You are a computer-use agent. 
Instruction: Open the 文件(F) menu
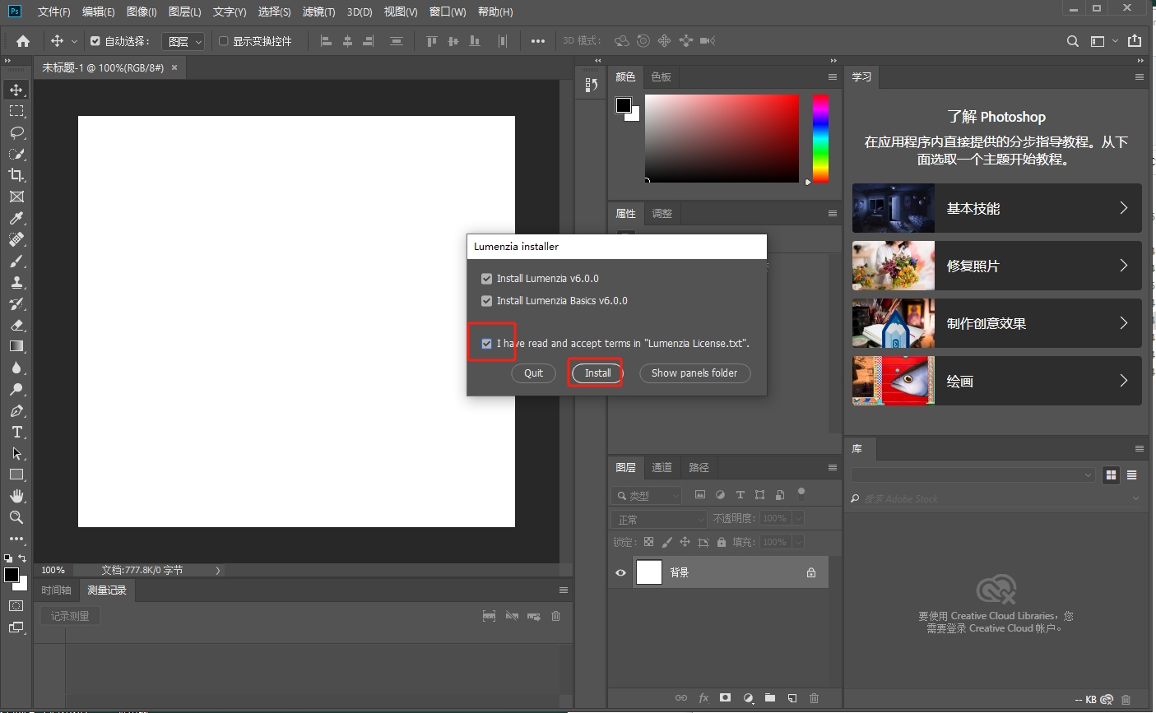pyautogui.click(x=54, y=12)
